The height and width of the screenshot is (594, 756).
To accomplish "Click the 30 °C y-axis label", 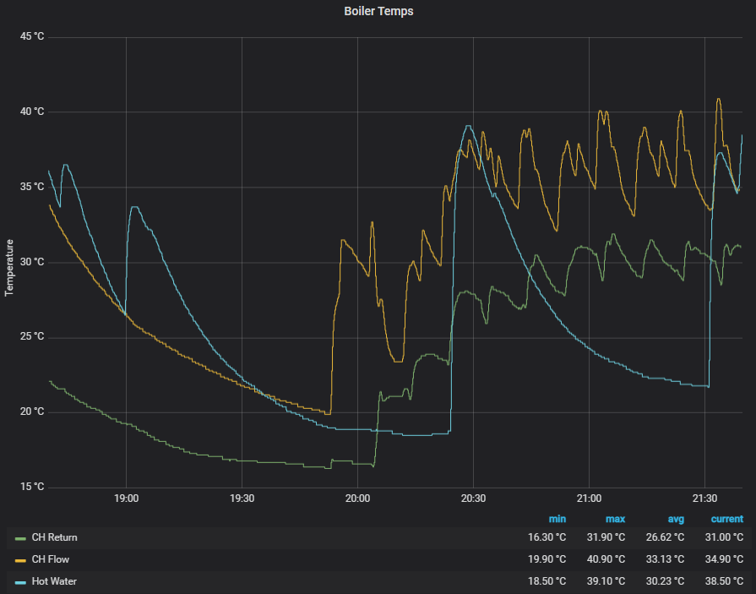I will tap(32, 262).
